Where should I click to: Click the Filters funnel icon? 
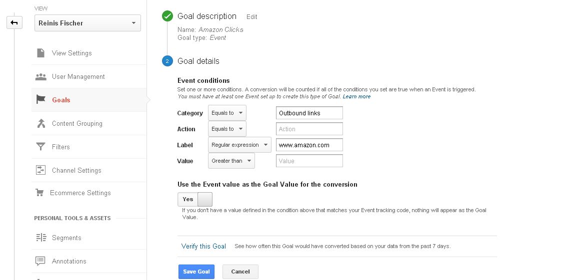(41, 147)
